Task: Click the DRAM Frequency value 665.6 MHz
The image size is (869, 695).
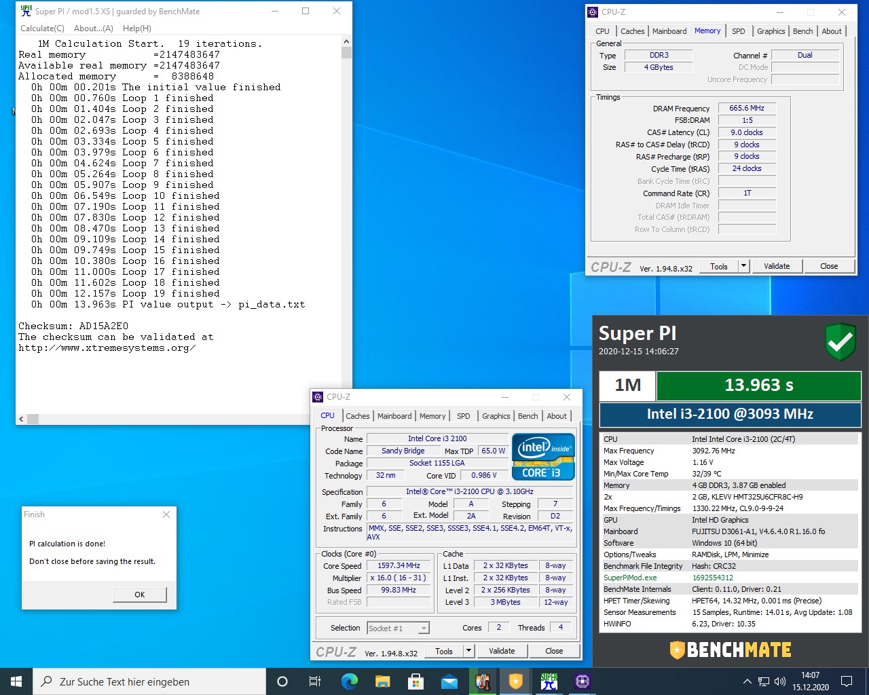Action: tap(747, 108)
